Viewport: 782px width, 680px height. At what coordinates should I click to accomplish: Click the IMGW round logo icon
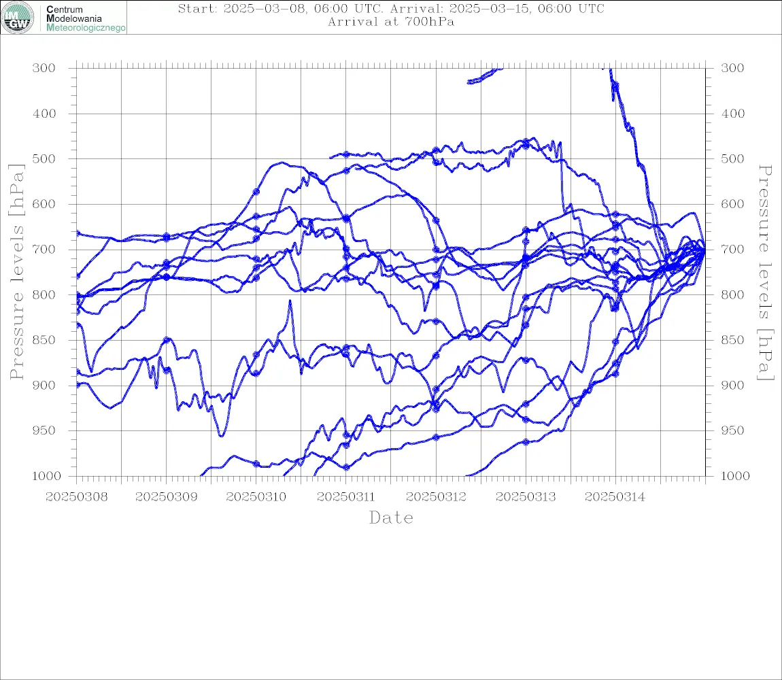click(x=18, y=18)
